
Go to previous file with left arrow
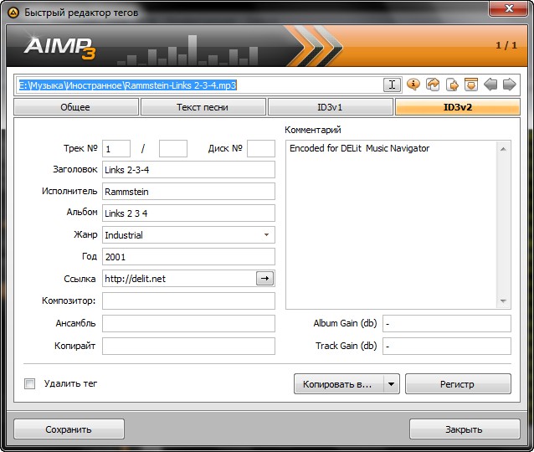click(490, 85)
